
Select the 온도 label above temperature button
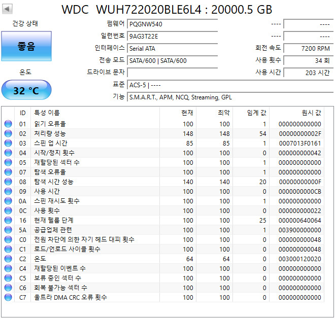pyautogui.click(x=25, y=72)
